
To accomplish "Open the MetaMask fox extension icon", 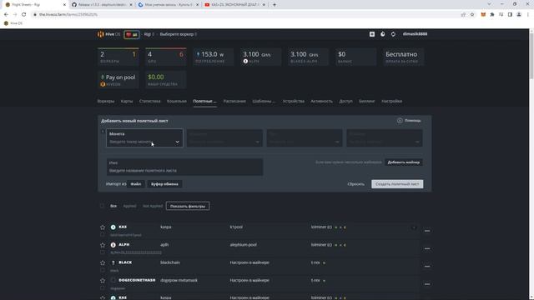I will [483, 15].
